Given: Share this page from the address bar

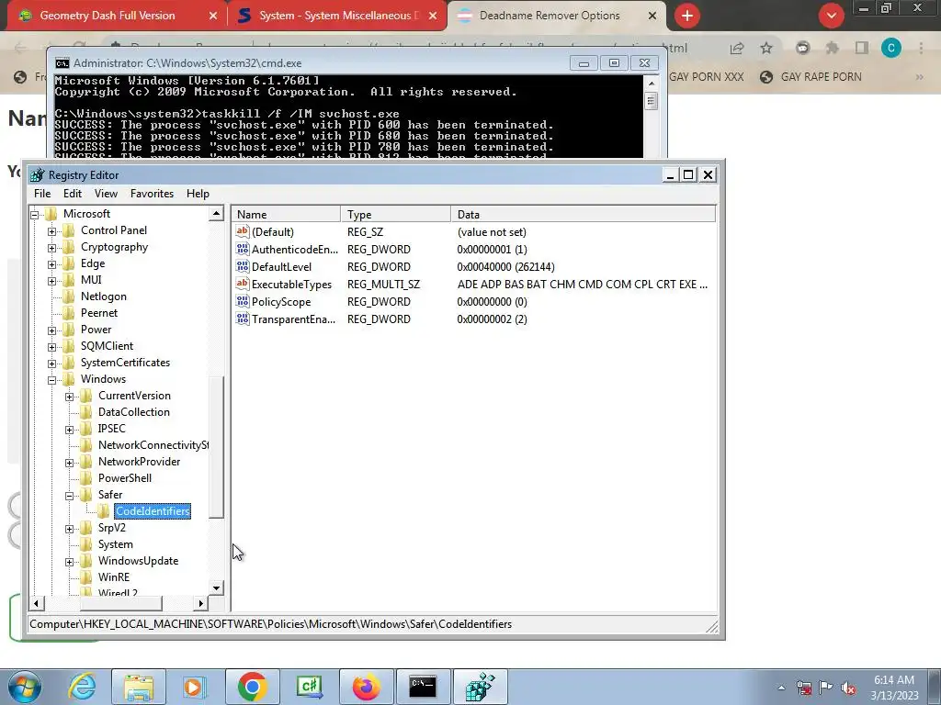Looking at the screenshot, I should click(737, 48).
